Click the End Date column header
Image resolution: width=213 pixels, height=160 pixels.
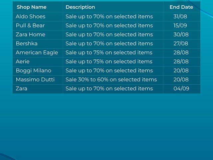[181, 7]
